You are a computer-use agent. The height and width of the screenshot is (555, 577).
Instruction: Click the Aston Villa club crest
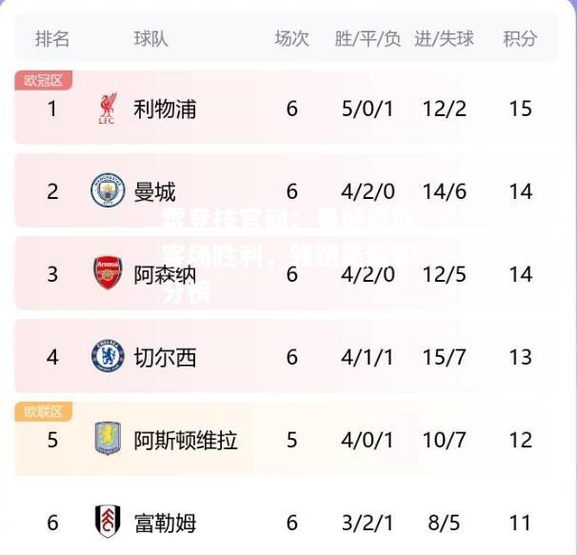(108, 438)
